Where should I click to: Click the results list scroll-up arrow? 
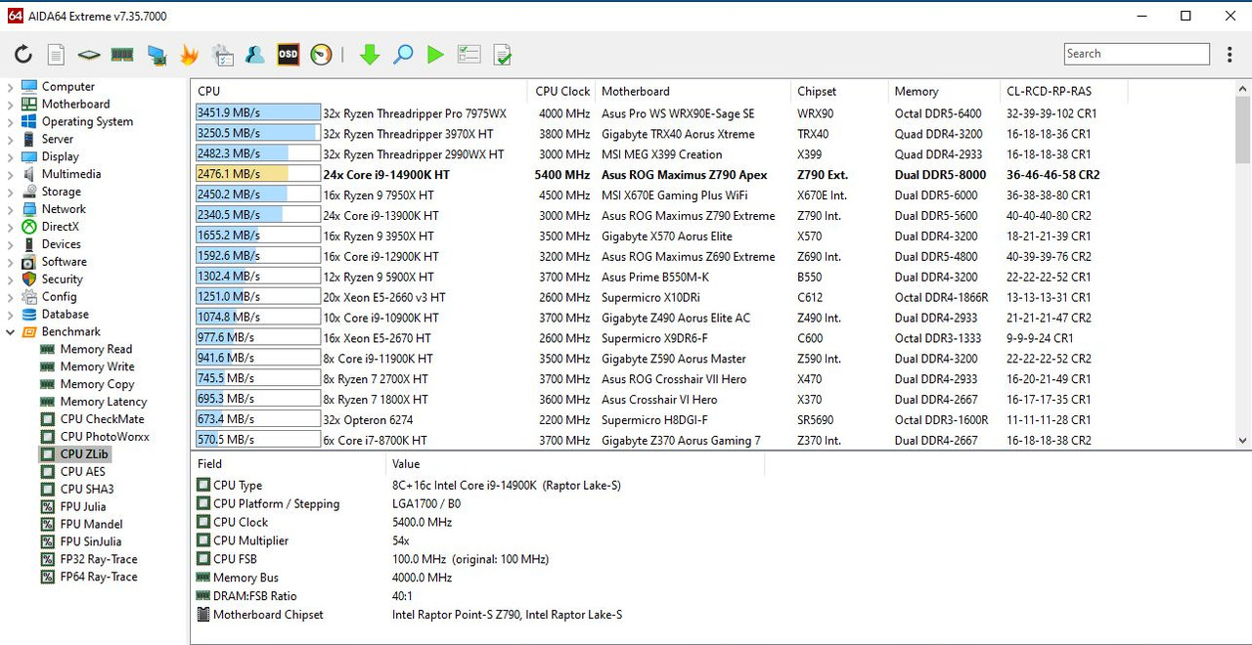1243,90
